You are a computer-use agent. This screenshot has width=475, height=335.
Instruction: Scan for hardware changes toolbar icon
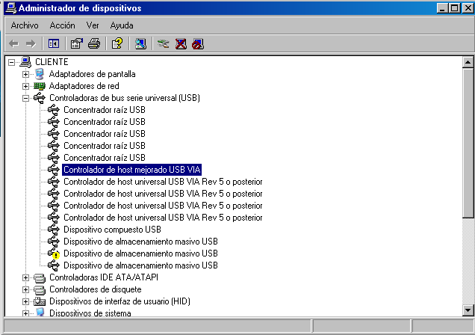point(140,44)
